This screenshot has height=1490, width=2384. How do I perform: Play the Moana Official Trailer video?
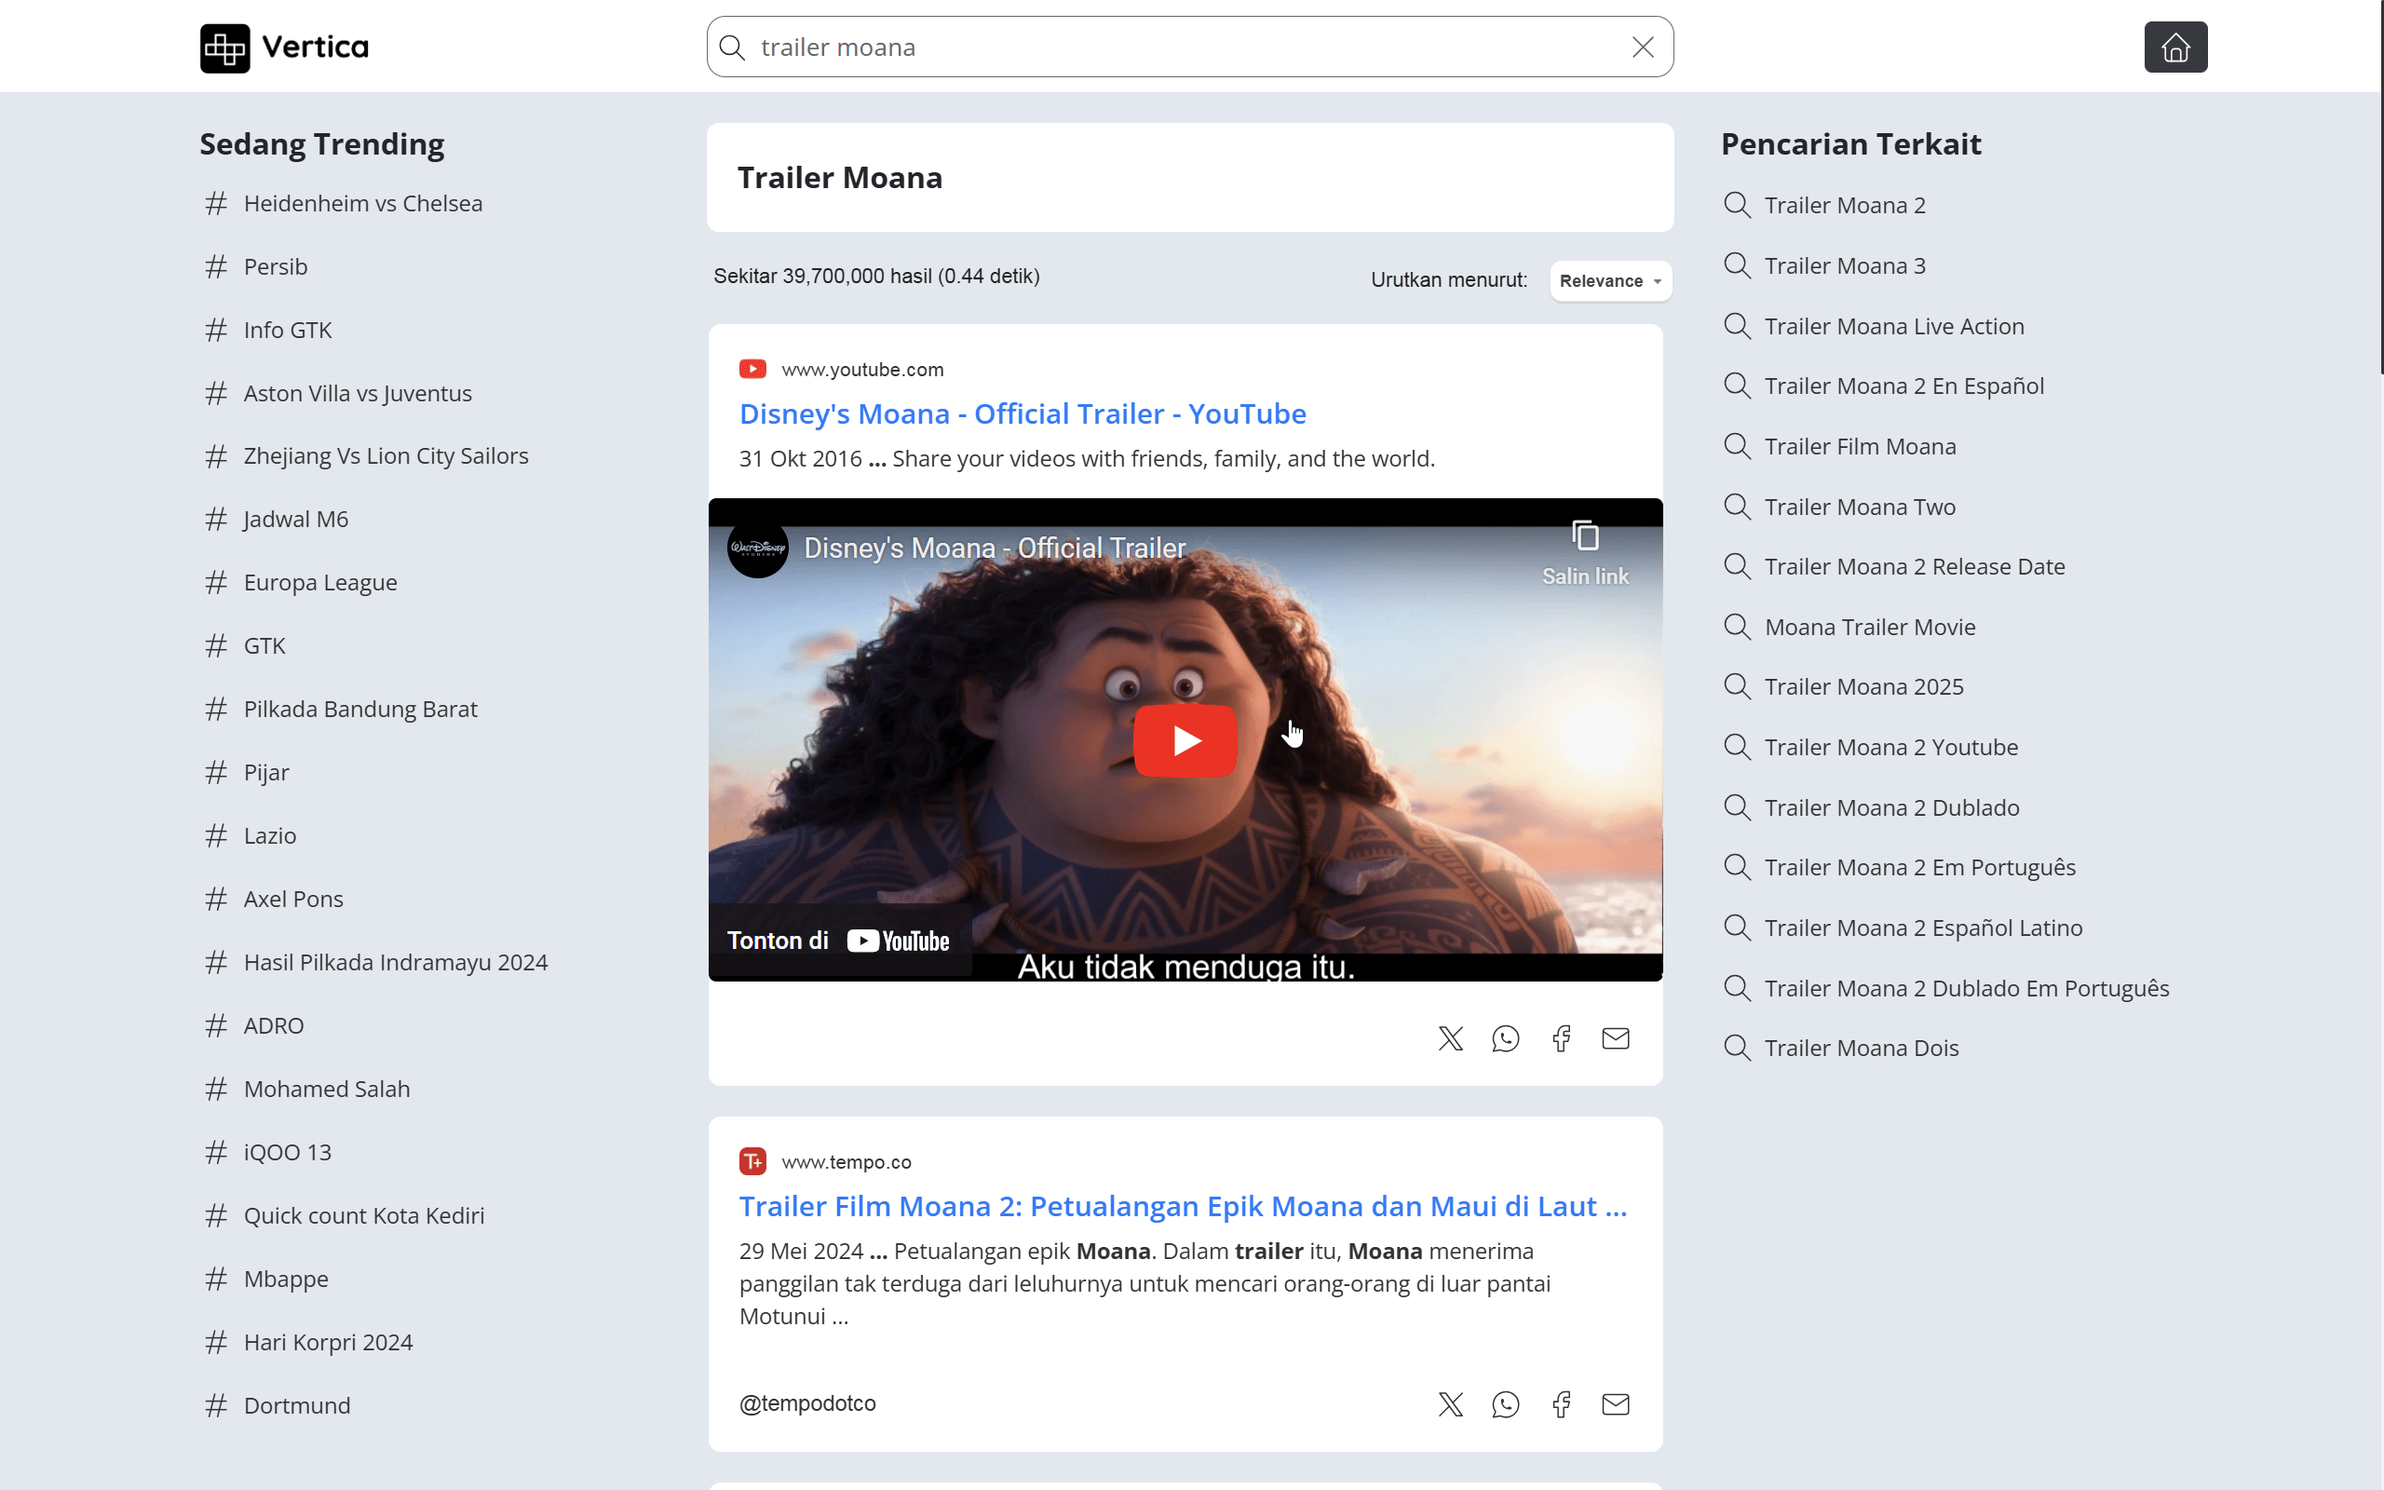point(1185,740)
